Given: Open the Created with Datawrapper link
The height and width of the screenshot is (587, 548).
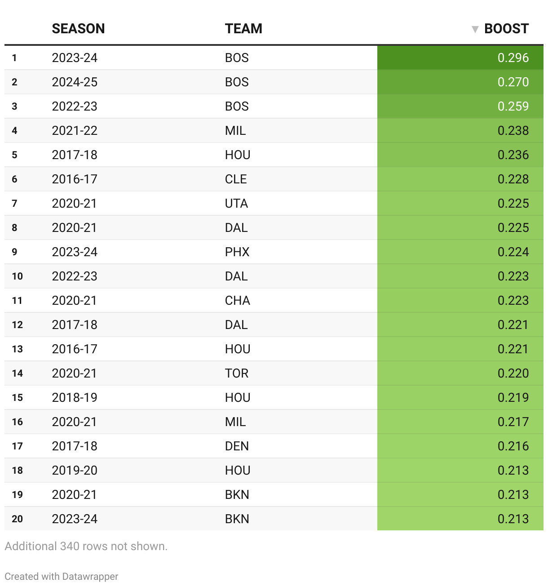Looking at the screenshot, I should 62,576.
